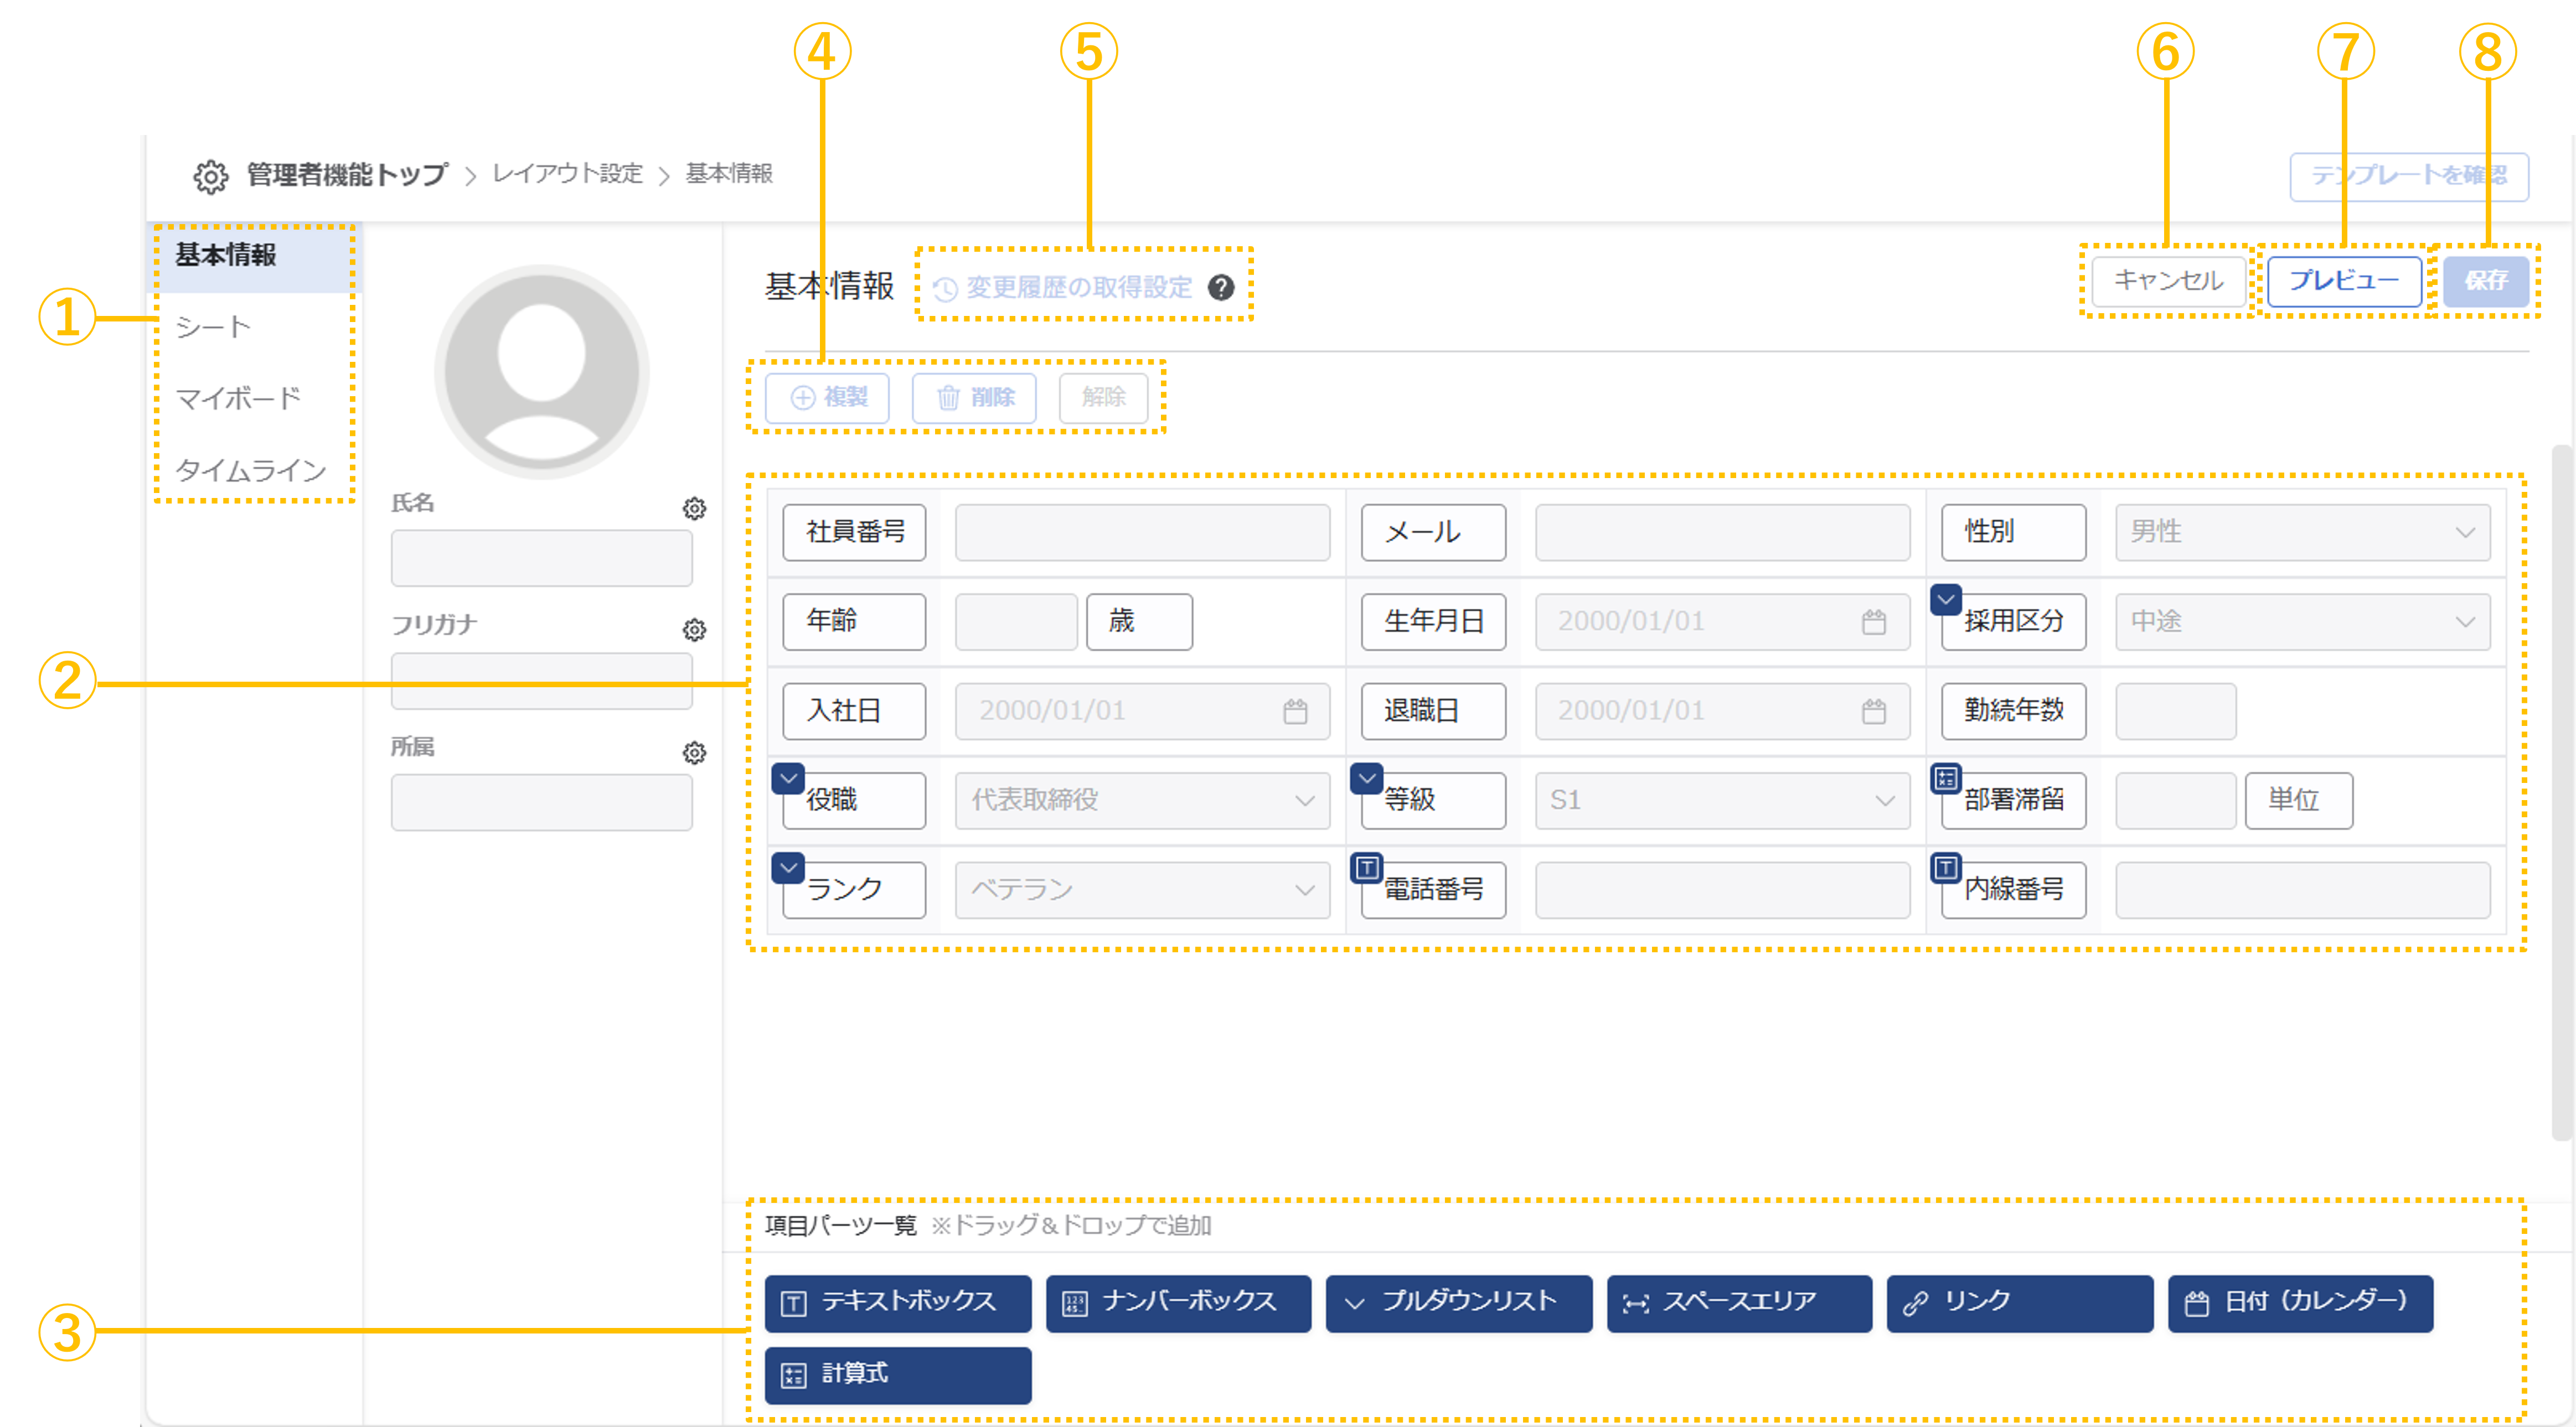Click the gear icon next to 氏名
Viewport: 2576px width, 1427px height.
pyautogui.click(x=694, y=507)
